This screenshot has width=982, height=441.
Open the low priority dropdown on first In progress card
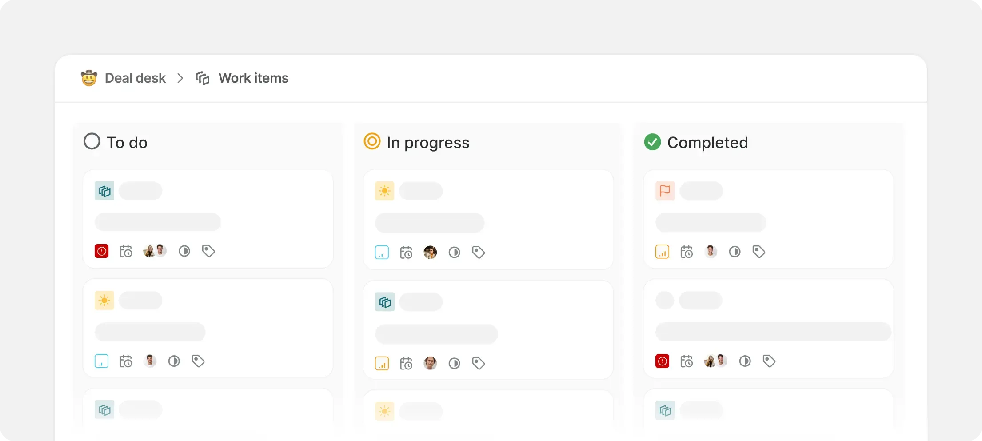tap(382, 253)
